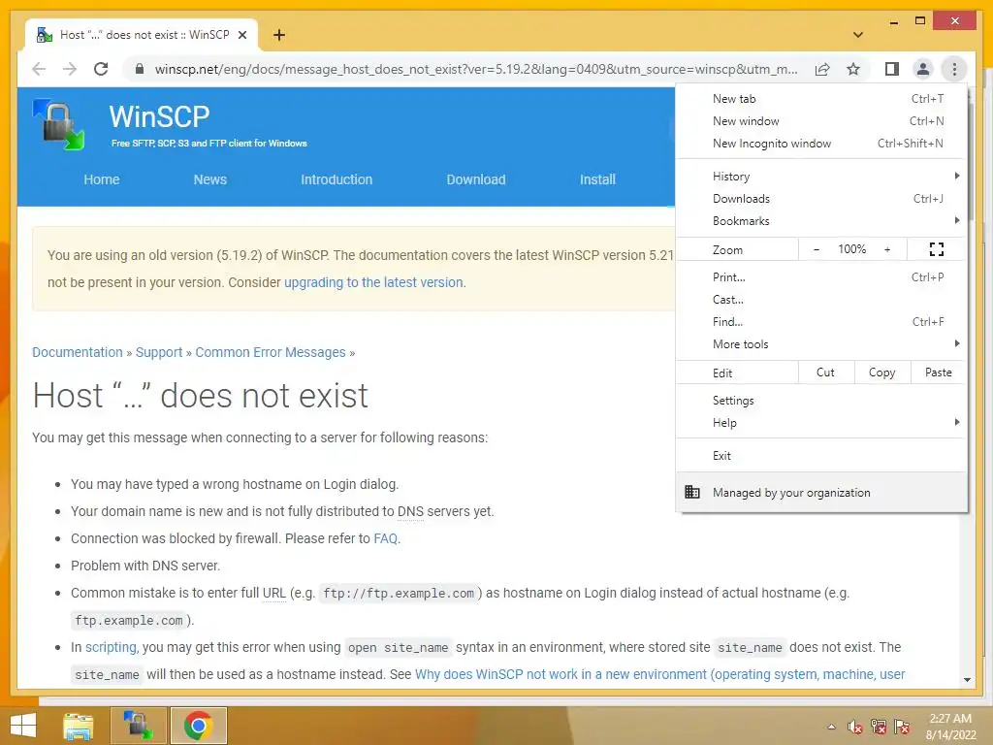Click Paste in the Edit row
Image resolution: width=993 pixels, height=745 pixels.
point(939,372)
